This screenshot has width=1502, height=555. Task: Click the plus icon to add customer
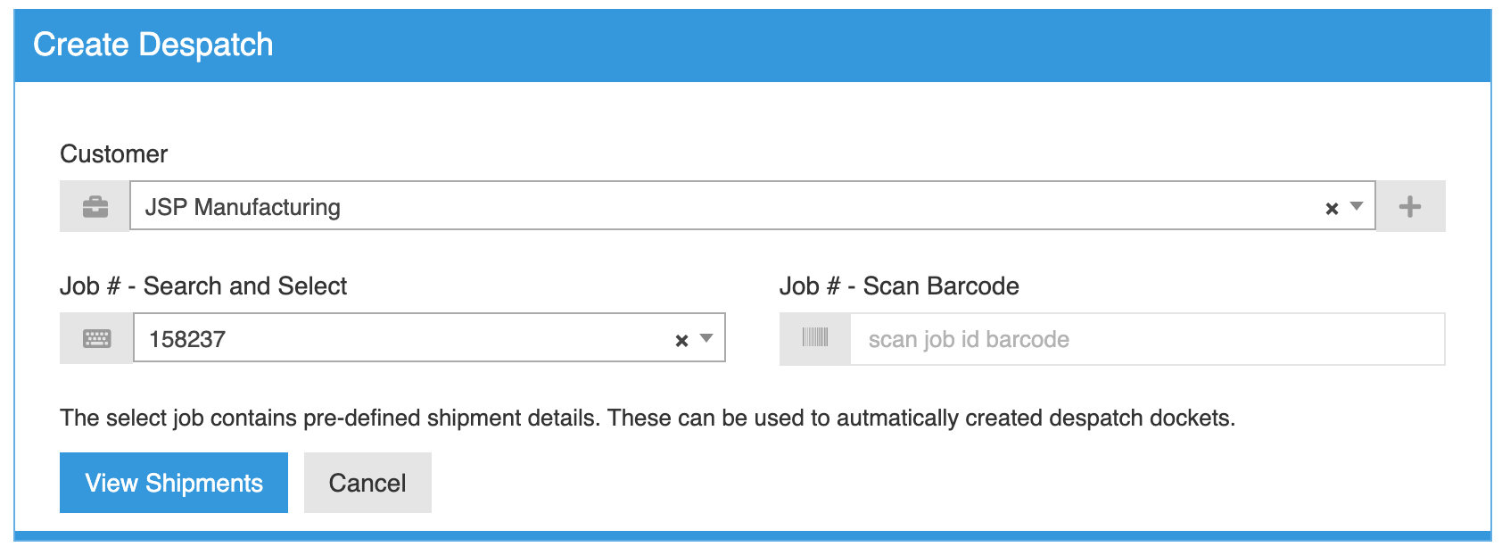[x=1410, y=207]
